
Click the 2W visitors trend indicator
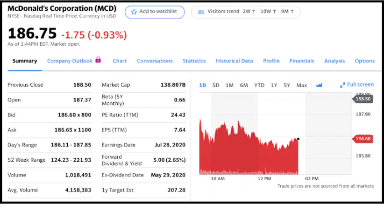[249, 12]
